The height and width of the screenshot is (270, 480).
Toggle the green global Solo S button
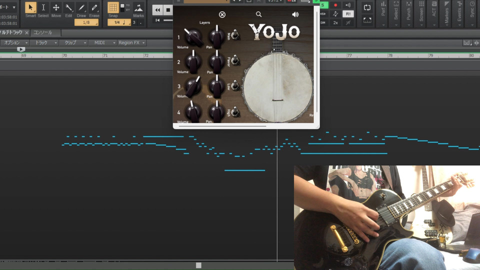(x=323, y=5)
